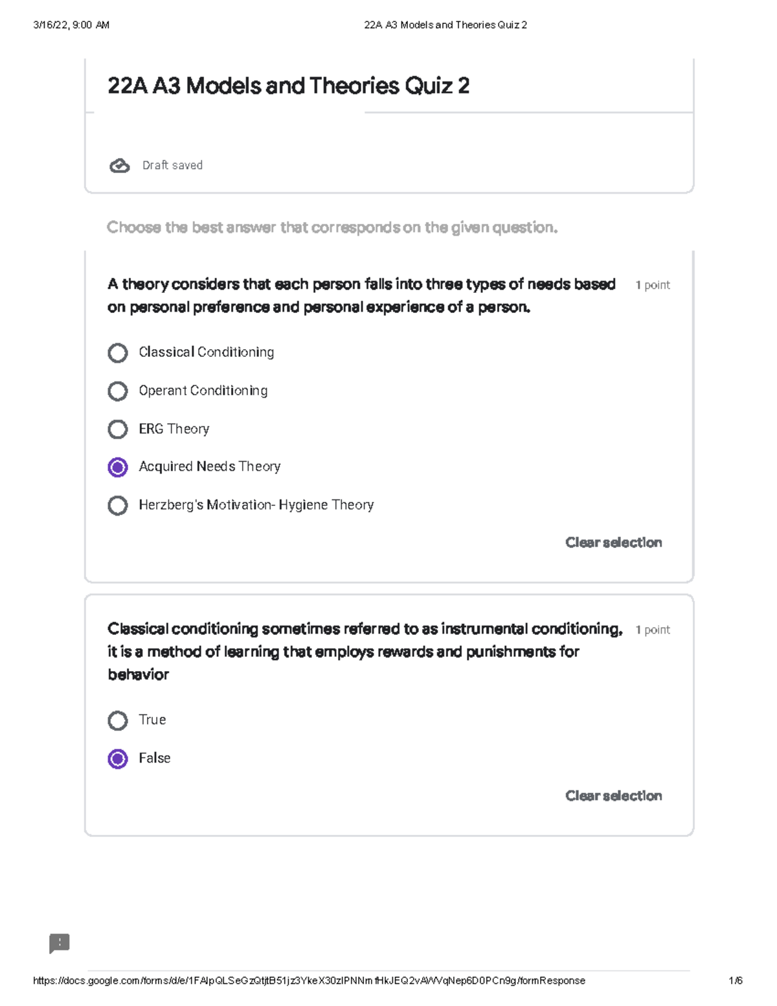Click the Draft saved cloud icon
The image size is (777, 1006).
119,166
